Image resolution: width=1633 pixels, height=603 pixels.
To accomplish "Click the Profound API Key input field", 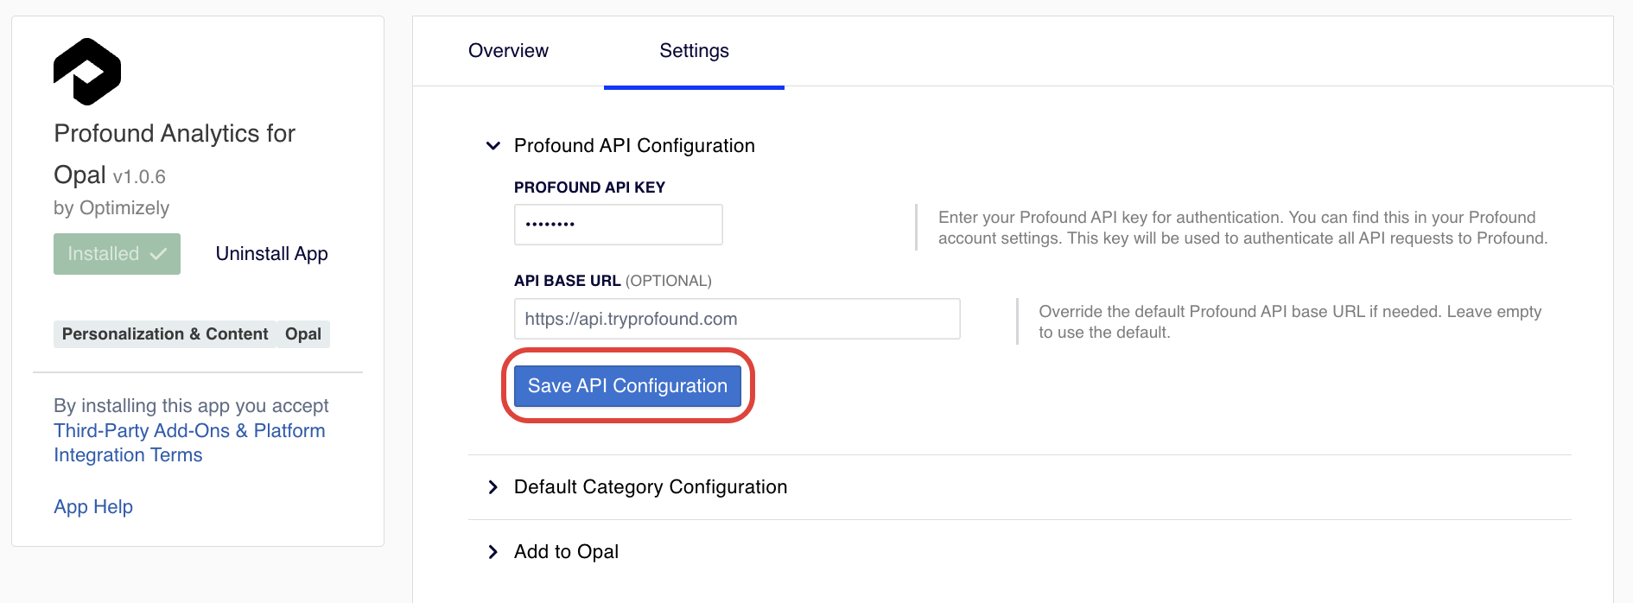I will (618, 224).
